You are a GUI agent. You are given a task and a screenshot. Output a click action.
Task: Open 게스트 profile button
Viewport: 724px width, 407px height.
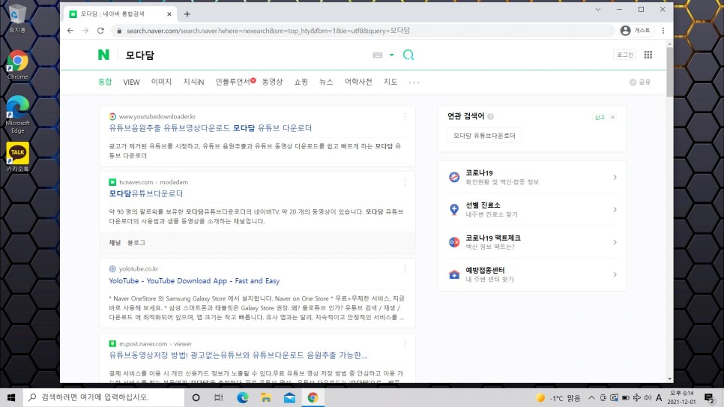(636, 31)
